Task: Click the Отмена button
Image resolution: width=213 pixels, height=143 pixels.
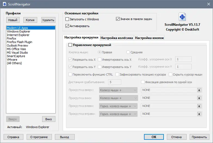Action: point(177,137)
